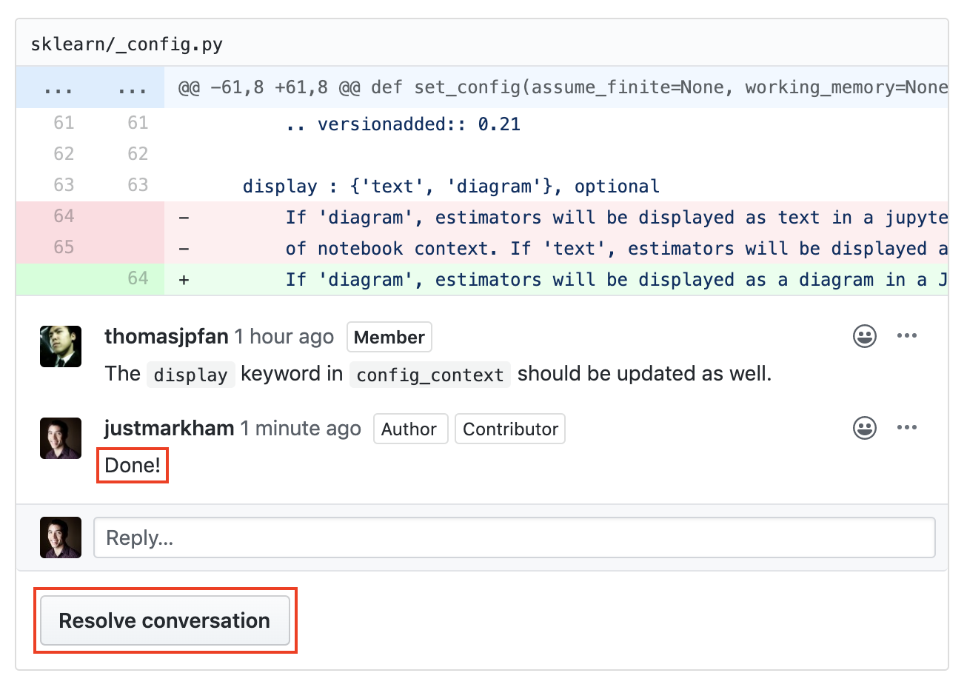This screenshot has height=690, width=967.
Task: Click the Member badge on thomasjpfan's comment
Action: click(x=389, y=337)
